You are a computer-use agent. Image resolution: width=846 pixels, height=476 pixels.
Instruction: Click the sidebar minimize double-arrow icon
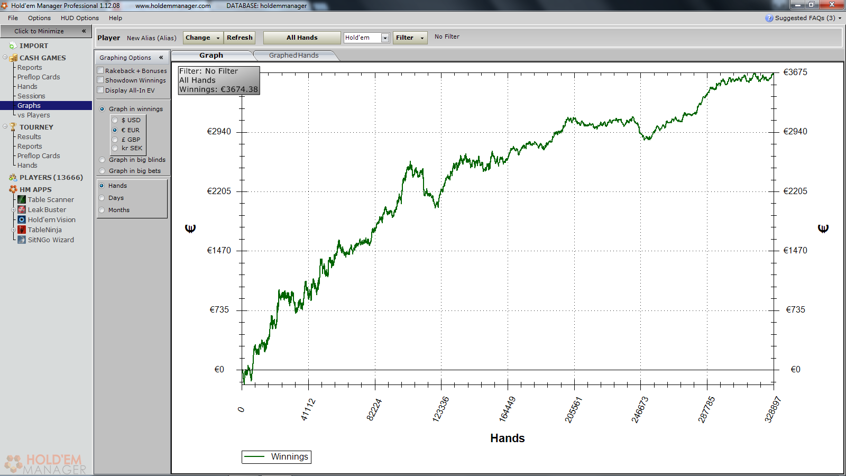84,31
